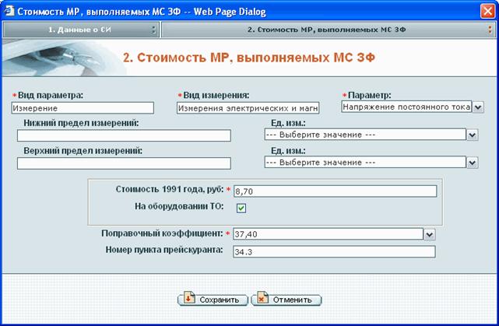Click the orange grip handle on second tab

490,30
